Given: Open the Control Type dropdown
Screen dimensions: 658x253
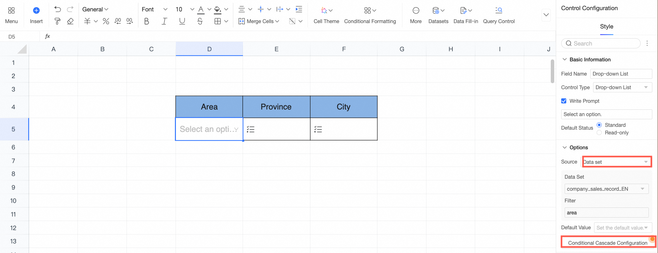Looking at the screenshot, I should (x=622, y=87).
